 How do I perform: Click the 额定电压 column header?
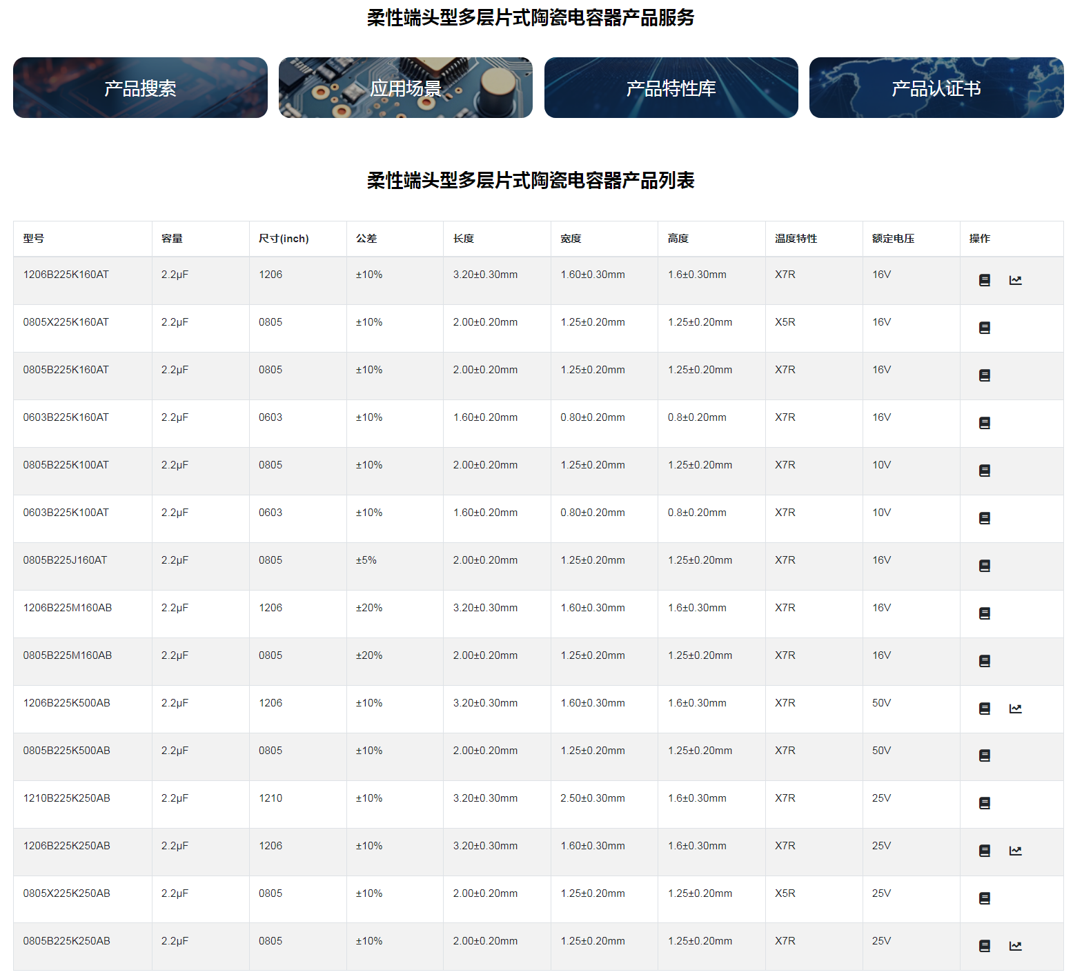[893, 238]
